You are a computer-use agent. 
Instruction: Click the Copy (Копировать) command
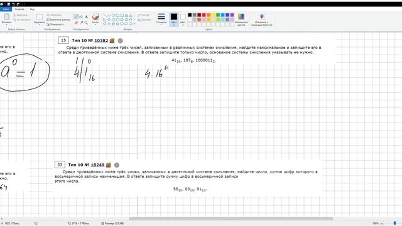[x=21, y=19]
